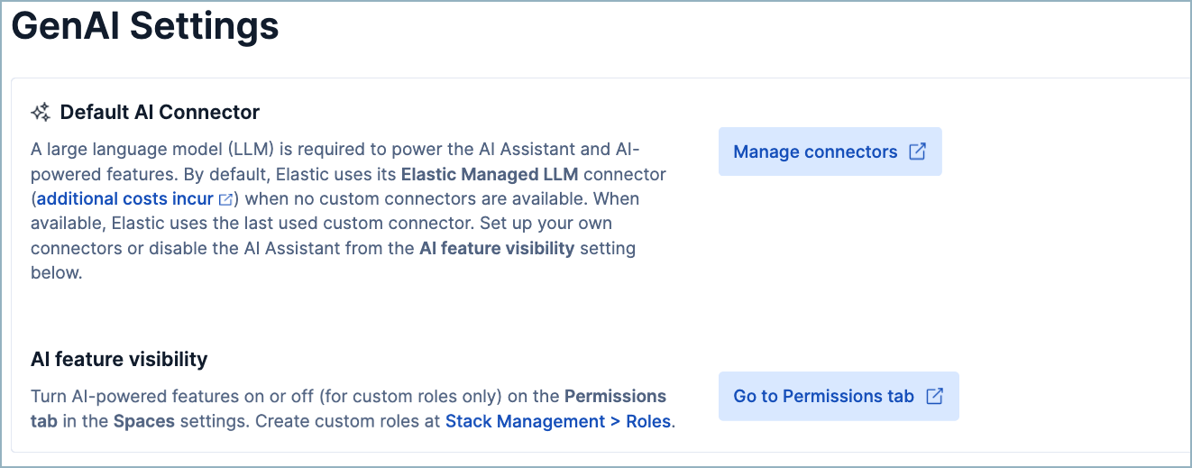1192x468 pixels.
Task: Click external-link icon on Manage connectors button
Action: (x=917, y=151)
